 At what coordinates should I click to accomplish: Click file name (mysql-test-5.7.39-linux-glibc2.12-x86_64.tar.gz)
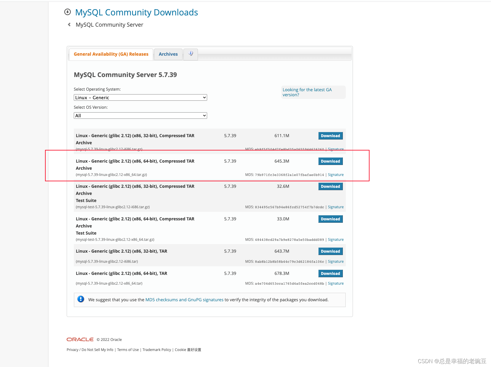tap(115, 240)
